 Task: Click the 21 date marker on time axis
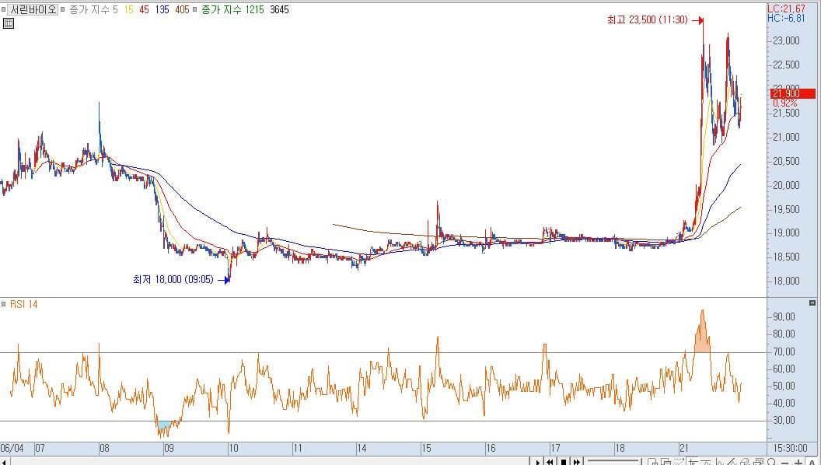coord(684,448)
